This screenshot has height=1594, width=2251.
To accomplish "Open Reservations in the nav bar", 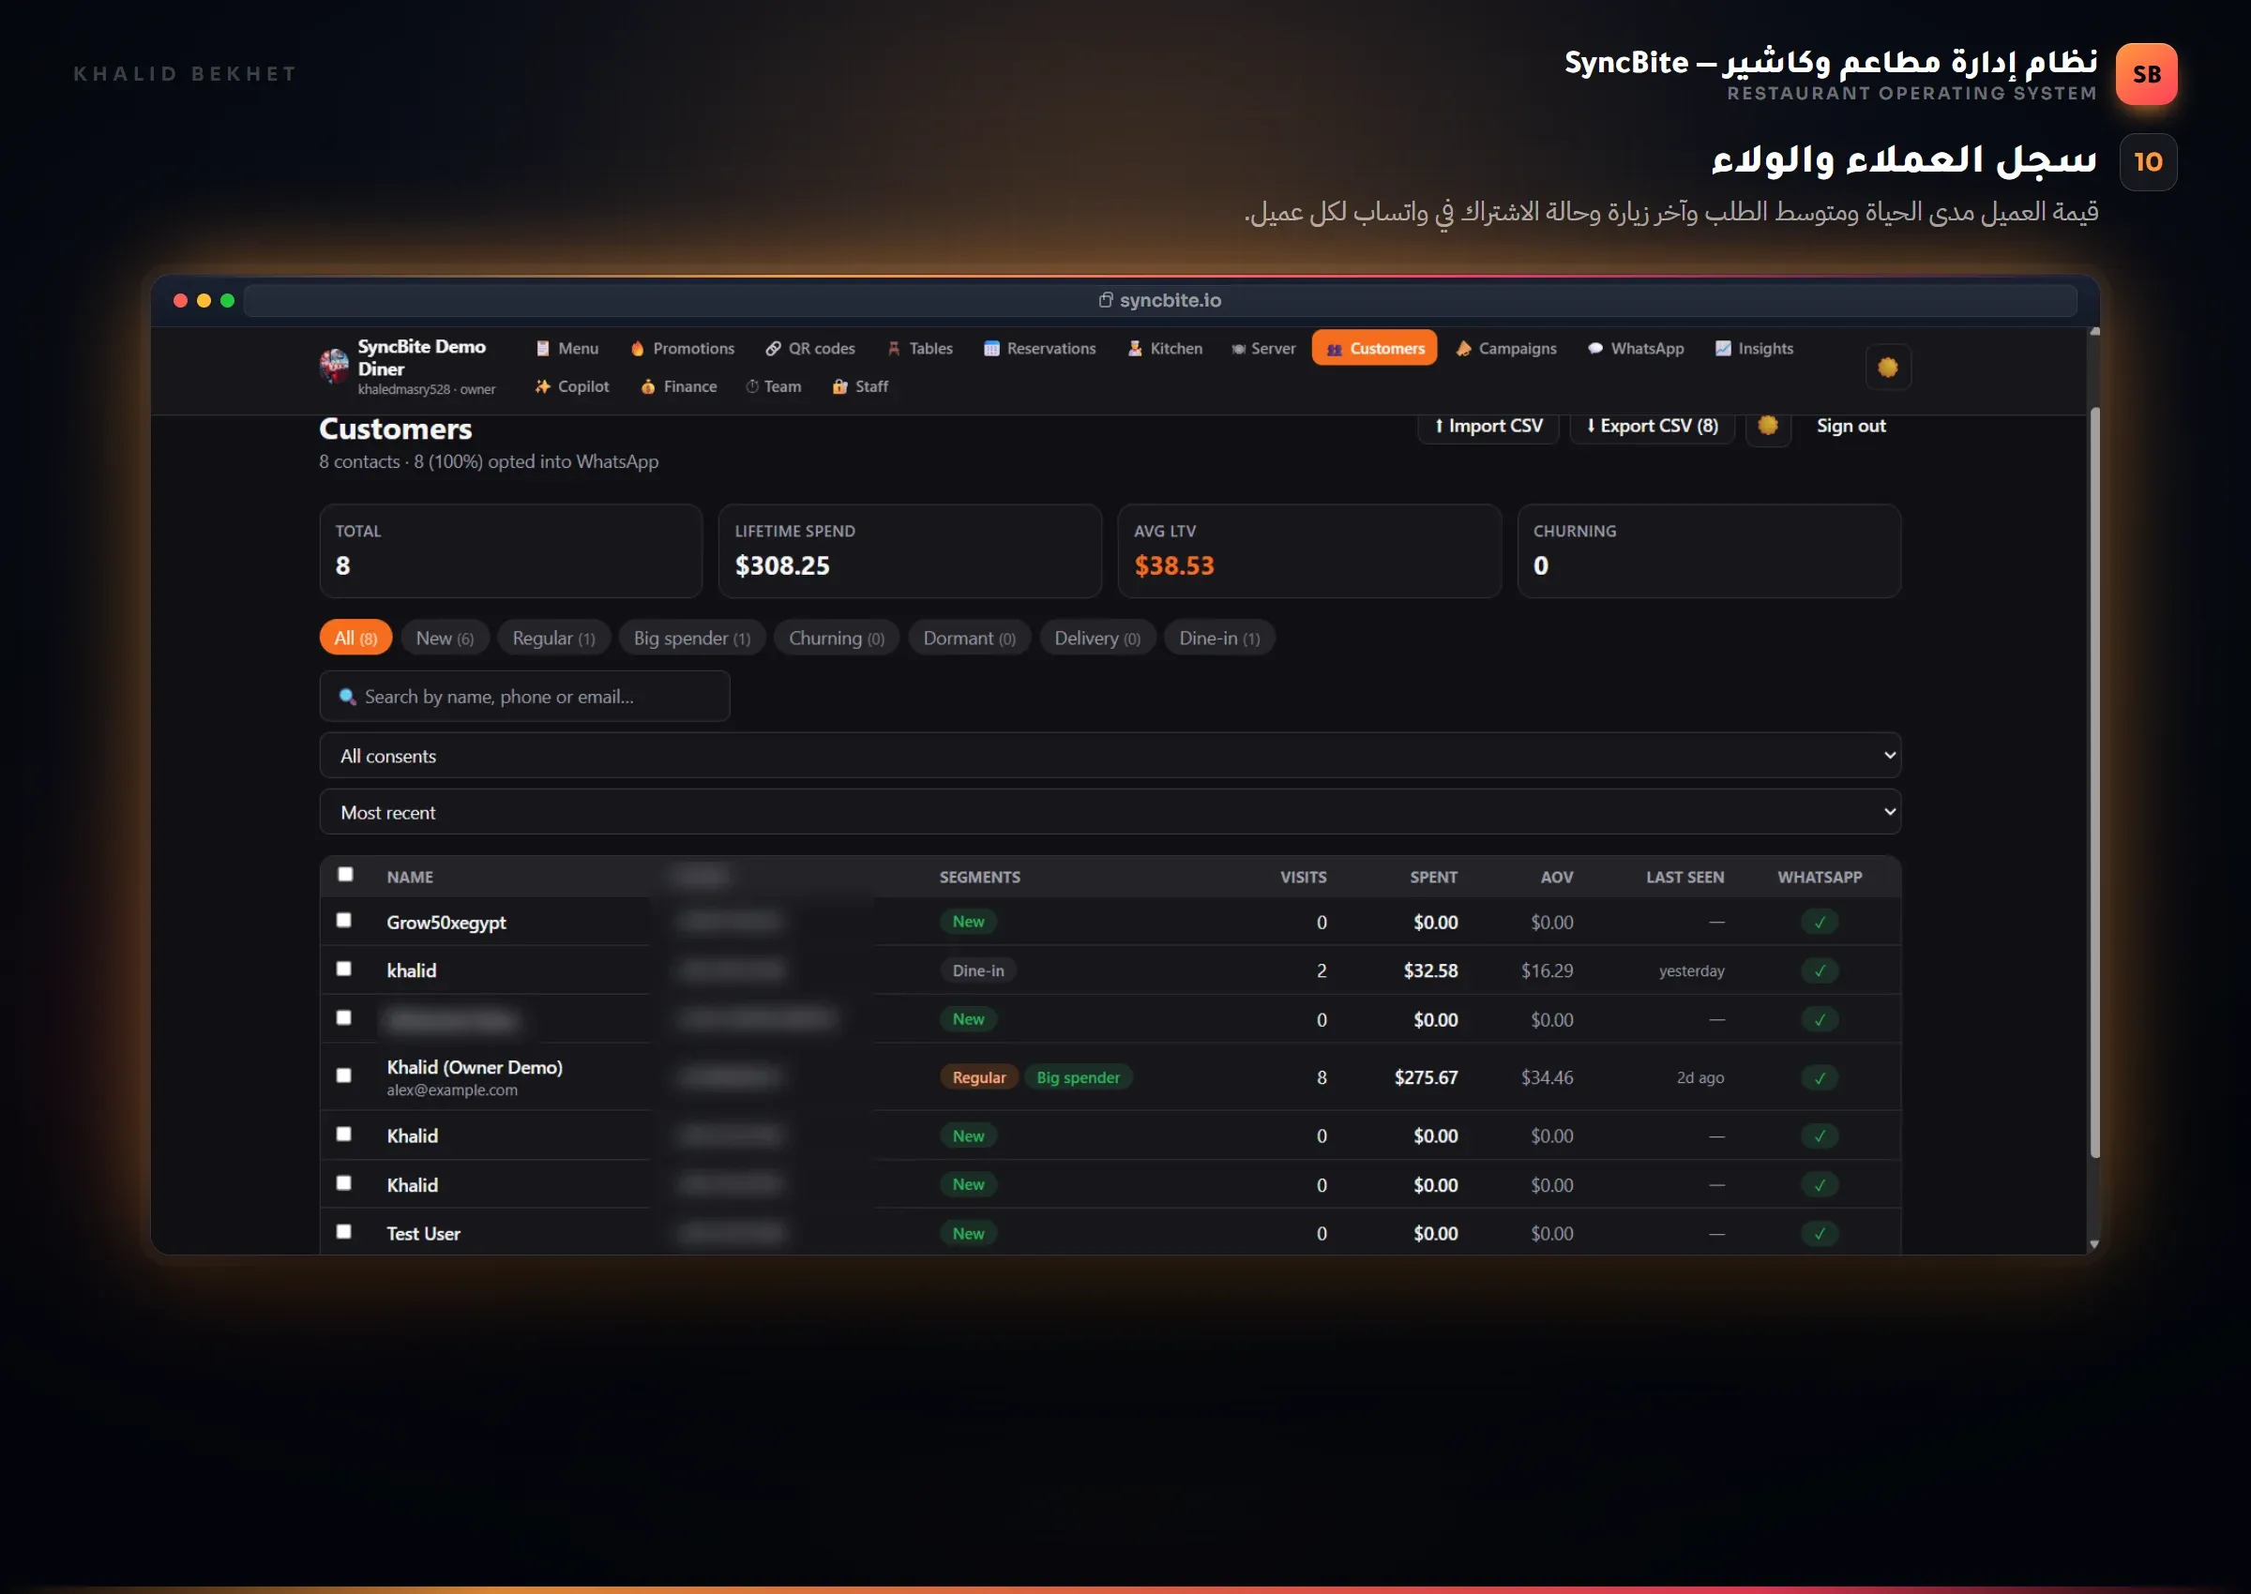I will pyautogui.click(x=1039, y=349).
